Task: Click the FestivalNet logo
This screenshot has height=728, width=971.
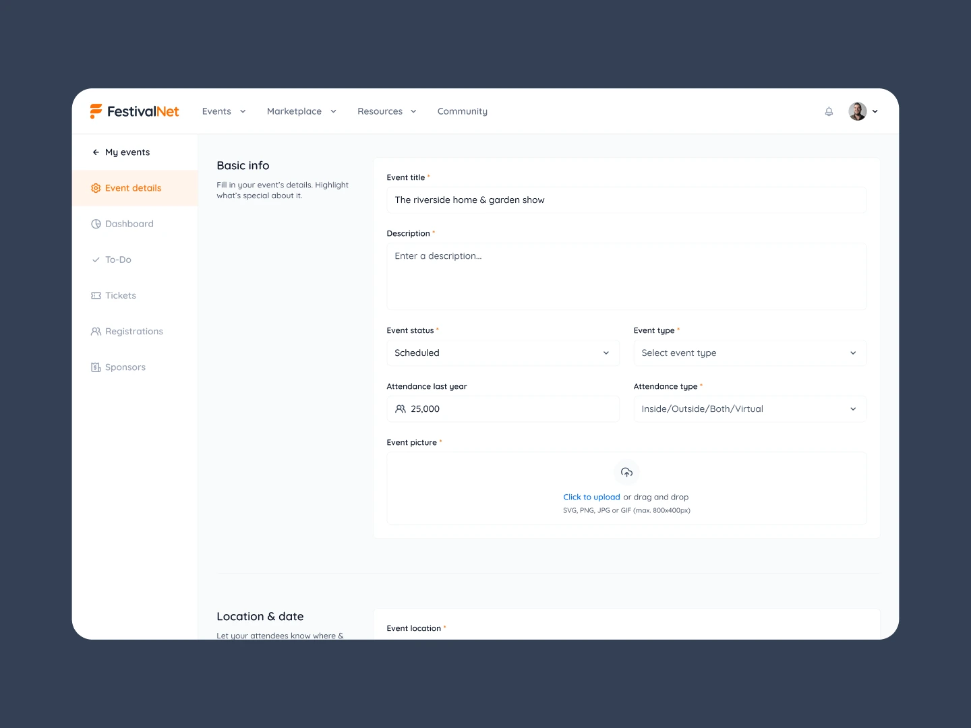Action: pyautogui.click(x=134, y=111)
